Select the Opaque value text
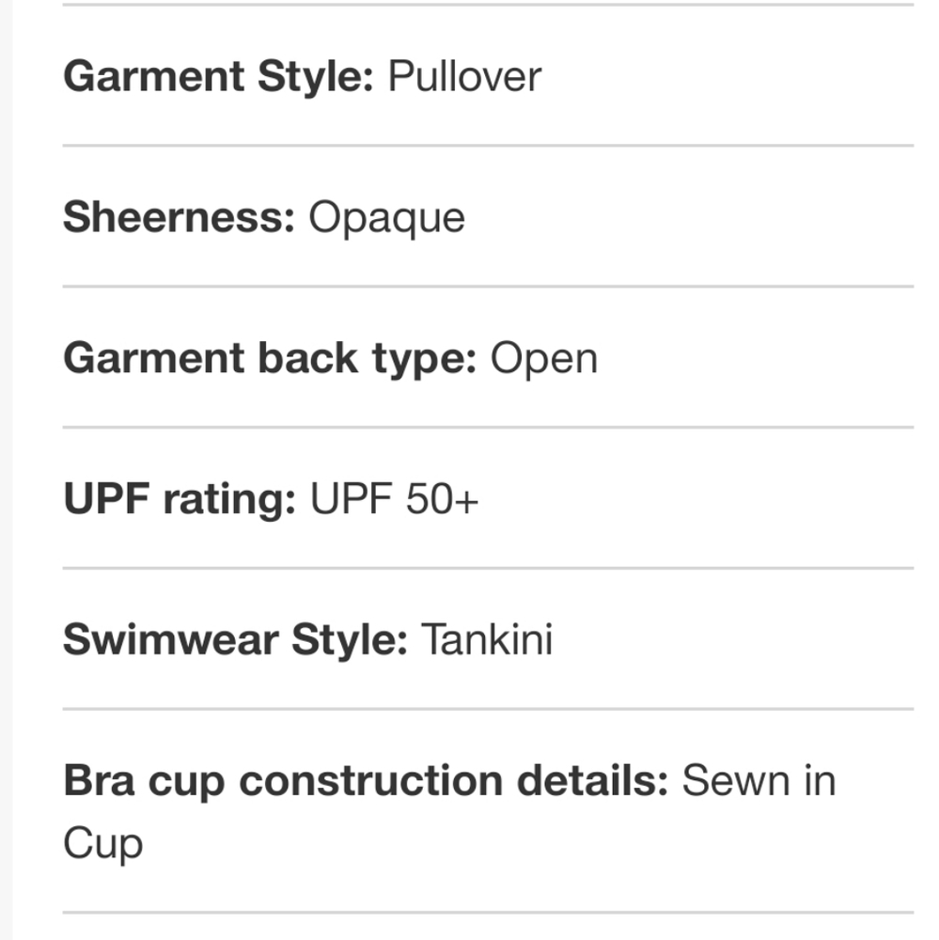 click(x=386, y=217)
